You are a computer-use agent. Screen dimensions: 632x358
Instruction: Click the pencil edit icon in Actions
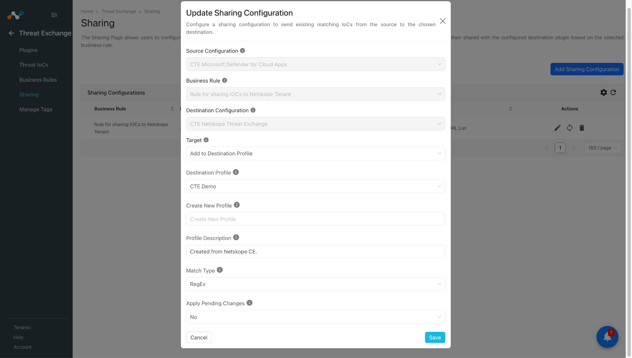point(557,128)
